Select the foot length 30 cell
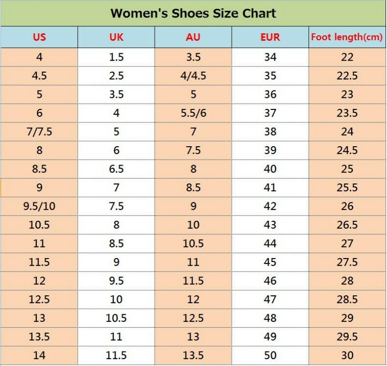 tap(347, 355)
